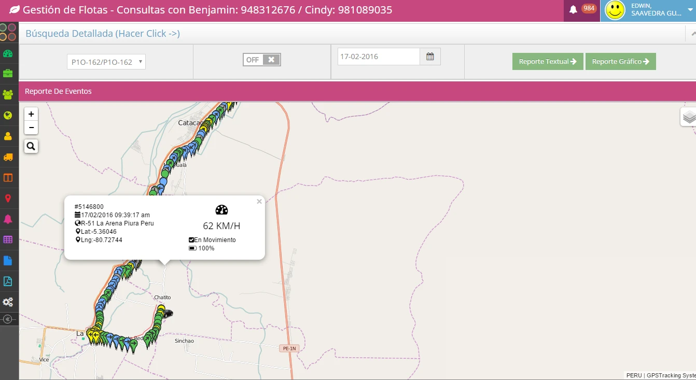Click the date field showing 17-02-2016
Image resolution: width=696 pixels, height=380 pixels.
coord(378,57)
